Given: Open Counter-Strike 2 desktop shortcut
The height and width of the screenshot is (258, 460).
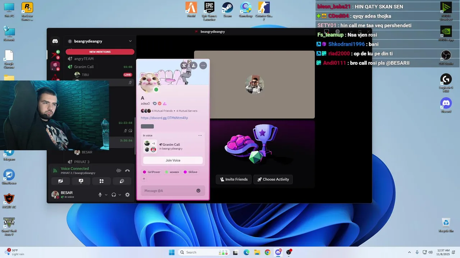Looking at the screenshot, I should point(264,11).
